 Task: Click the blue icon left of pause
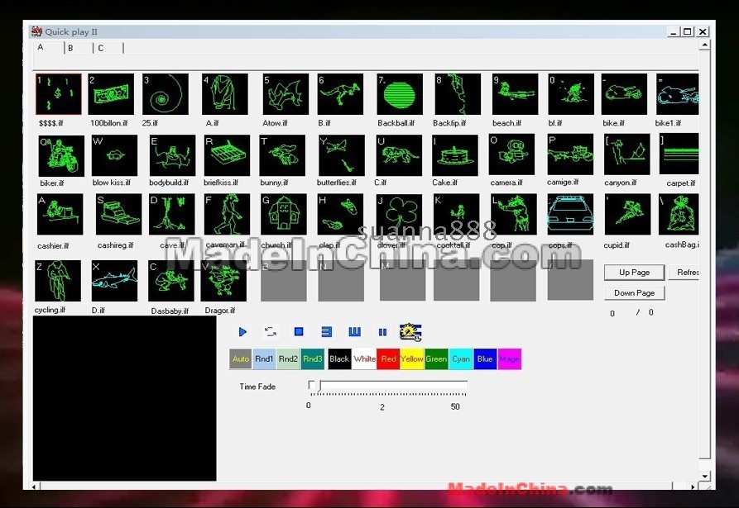pos(354,332)
